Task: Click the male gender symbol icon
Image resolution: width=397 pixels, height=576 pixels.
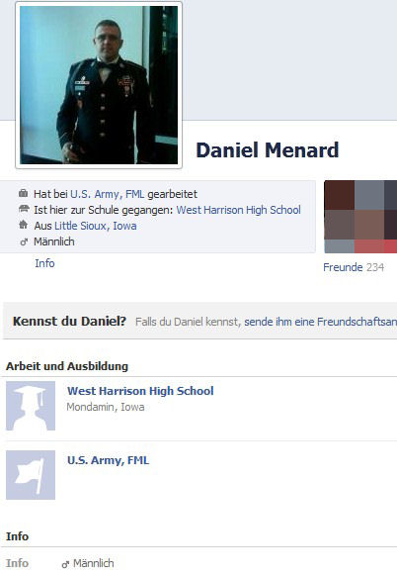Action: [24, 241]
